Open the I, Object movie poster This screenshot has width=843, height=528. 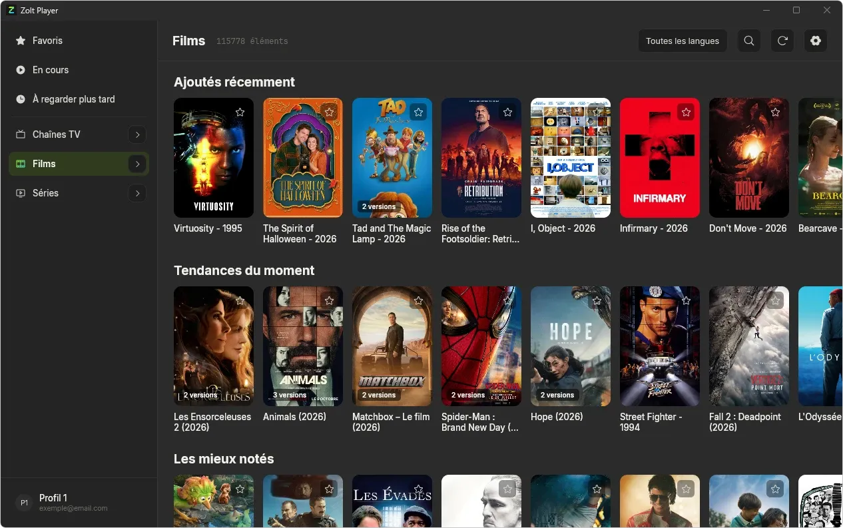click(571, 158)
